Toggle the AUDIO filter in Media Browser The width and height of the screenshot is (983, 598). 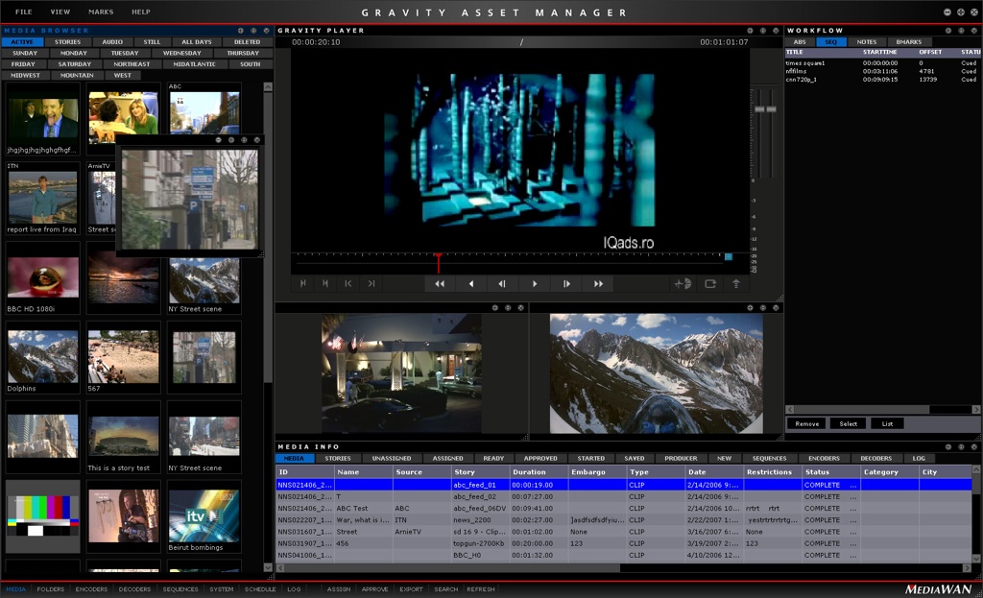(112, 42)
